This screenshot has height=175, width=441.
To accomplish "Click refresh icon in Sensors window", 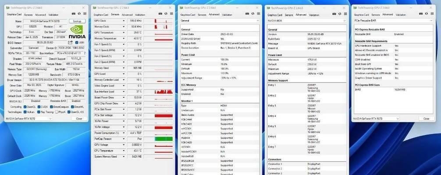I will pyautogui.click(x=166, y=14).
